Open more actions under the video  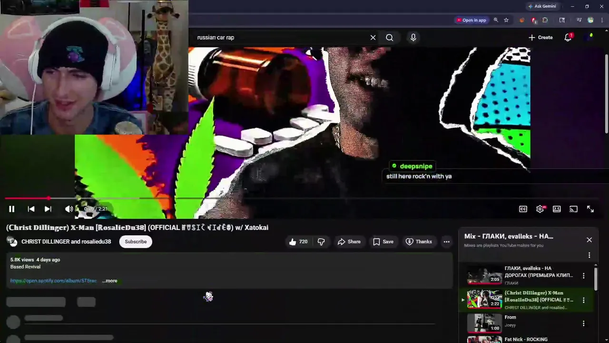[446, 242]
